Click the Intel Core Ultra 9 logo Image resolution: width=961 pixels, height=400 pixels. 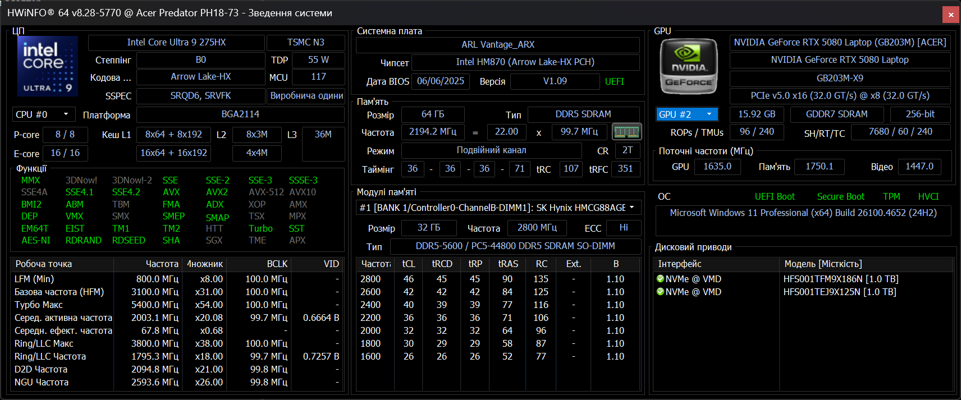tap(48, 66)
